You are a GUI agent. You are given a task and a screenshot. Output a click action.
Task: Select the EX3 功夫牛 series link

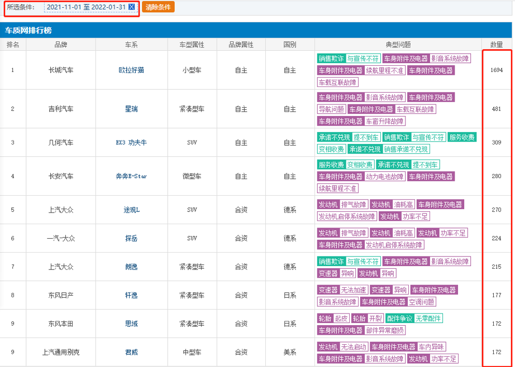(x=131, y=143)
